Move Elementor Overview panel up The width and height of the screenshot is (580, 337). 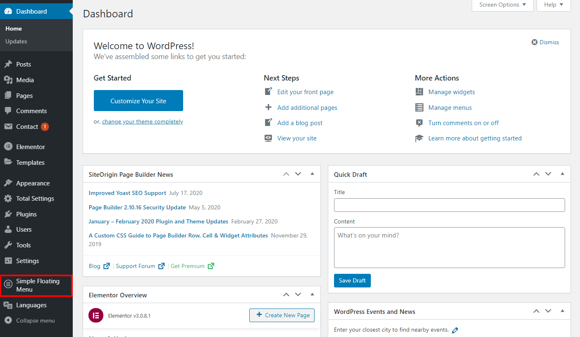[x=286, y=294]
